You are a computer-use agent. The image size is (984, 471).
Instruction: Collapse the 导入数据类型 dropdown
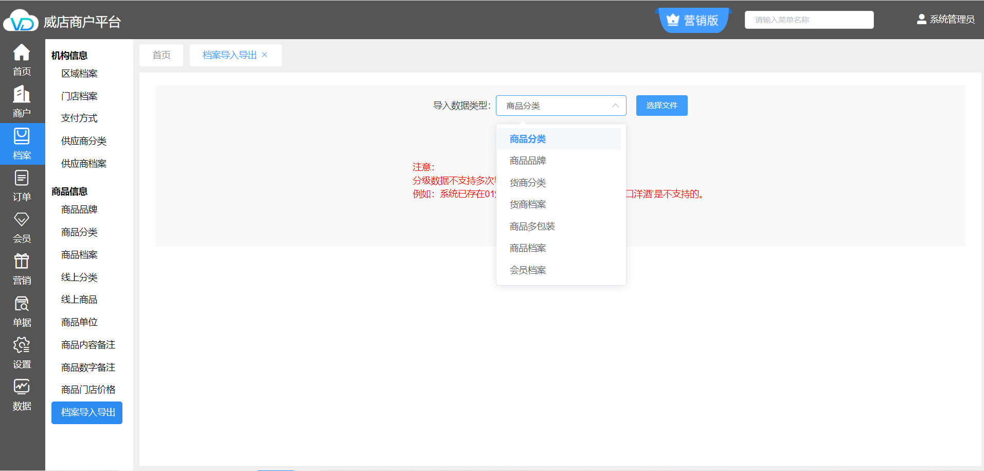point(615,106)
